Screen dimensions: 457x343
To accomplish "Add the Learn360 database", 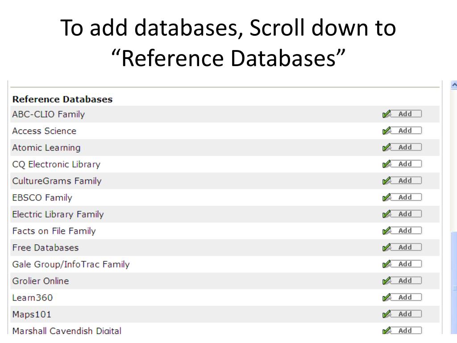I will pyautogui.click(x=402, y=297).
